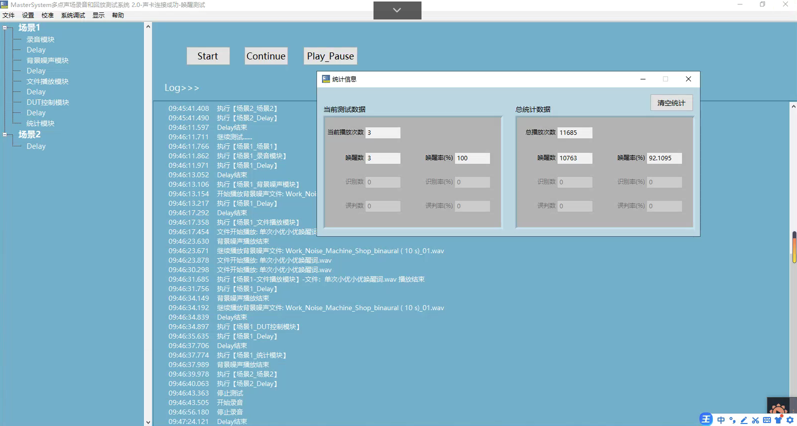The image size is (797, 426).
Task: Open the 校准 menu
Action: pos(47,15)
